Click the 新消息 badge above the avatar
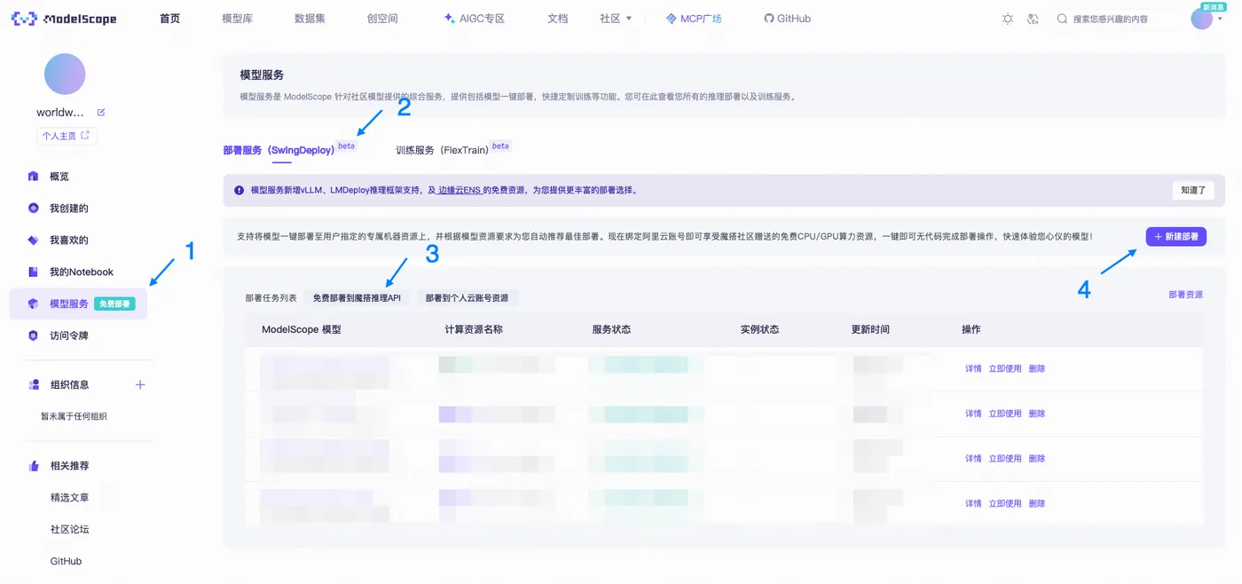 pos(1213,7)
